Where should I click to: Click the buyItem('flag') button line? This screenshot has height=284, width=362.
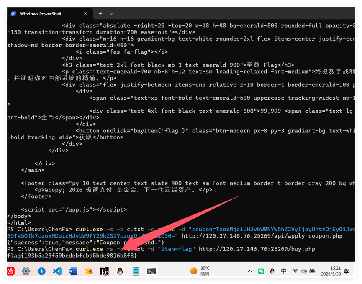click(215, 131)
